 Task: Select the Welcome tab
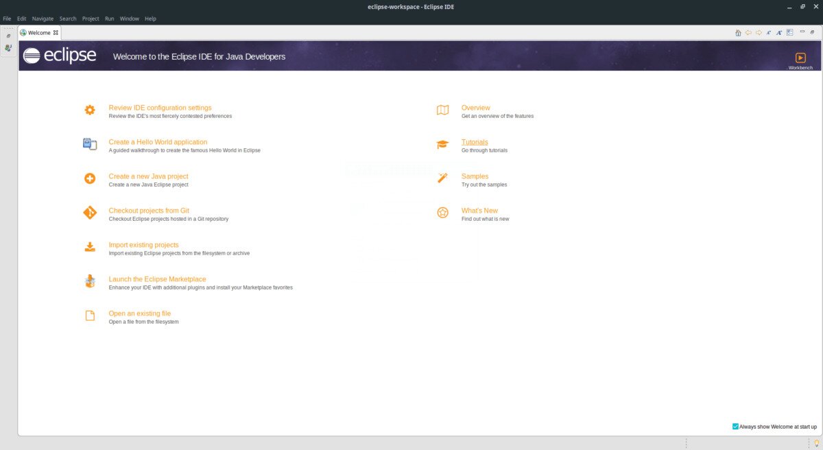(x=39, y=32)
